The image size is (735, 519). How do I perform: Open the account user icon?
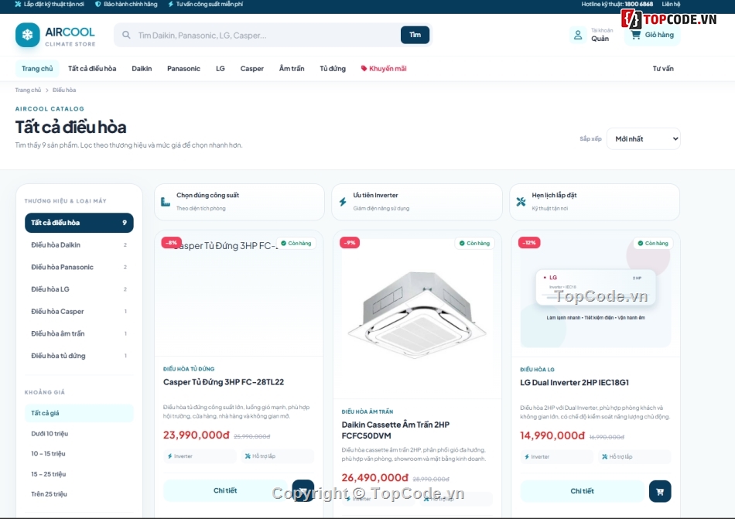(x=578, y=35)
